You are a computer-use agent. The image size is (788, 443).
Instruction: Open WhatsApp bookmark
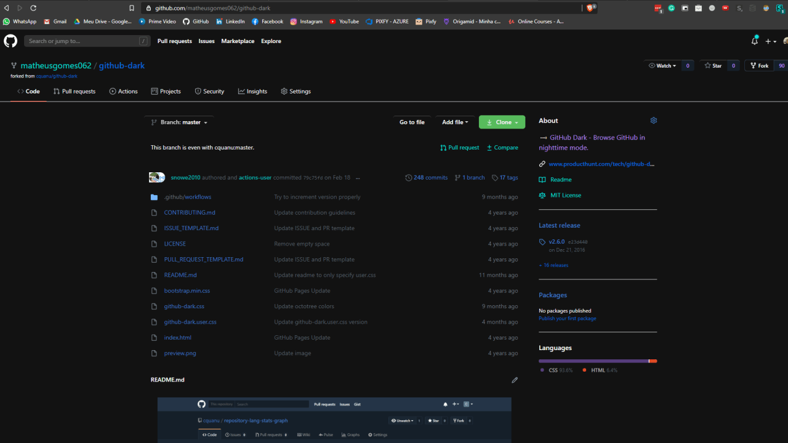tap(20, 22)
